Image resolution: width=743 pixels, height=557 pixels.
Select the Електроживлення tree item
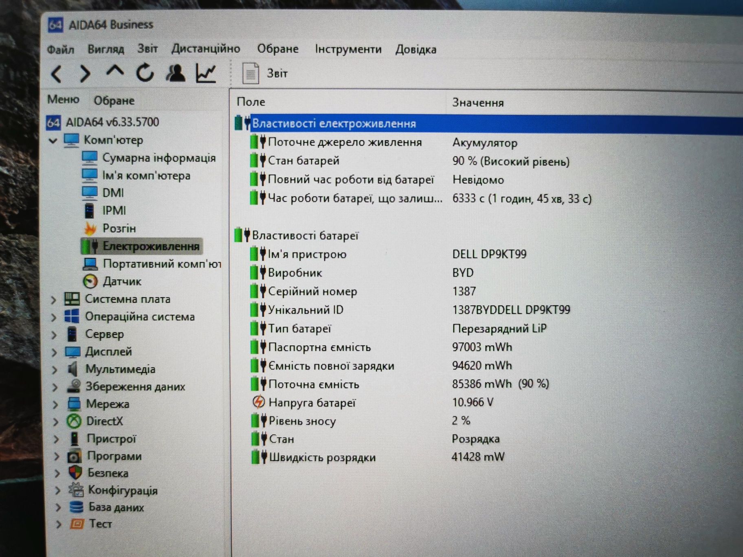[141, 246]
